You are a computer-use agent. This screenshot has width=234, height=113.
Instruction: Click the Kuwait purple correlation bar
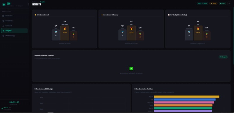click(x=183, y=111)
